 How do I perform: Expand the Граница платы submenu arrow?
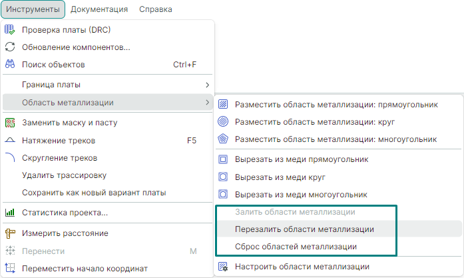(207, 85)
